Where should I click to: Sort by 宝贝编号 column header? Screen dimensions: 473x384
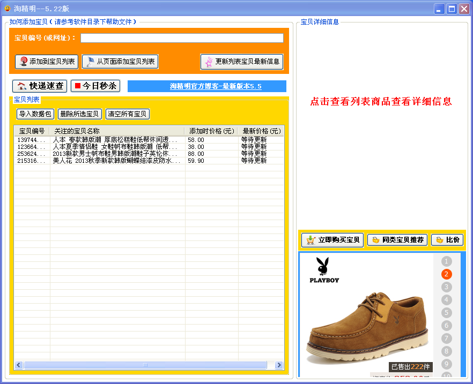[x=32, y=131]
